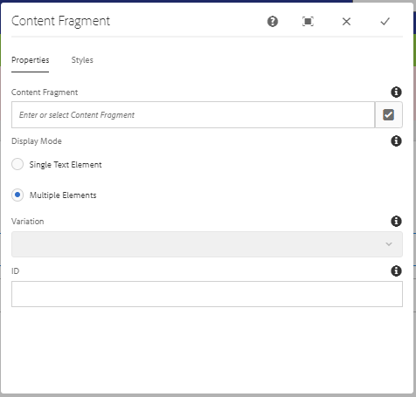This screenshot has width=416, height=397.
Task: Show info tooltip for the ID field
Action: click(396, 271)
